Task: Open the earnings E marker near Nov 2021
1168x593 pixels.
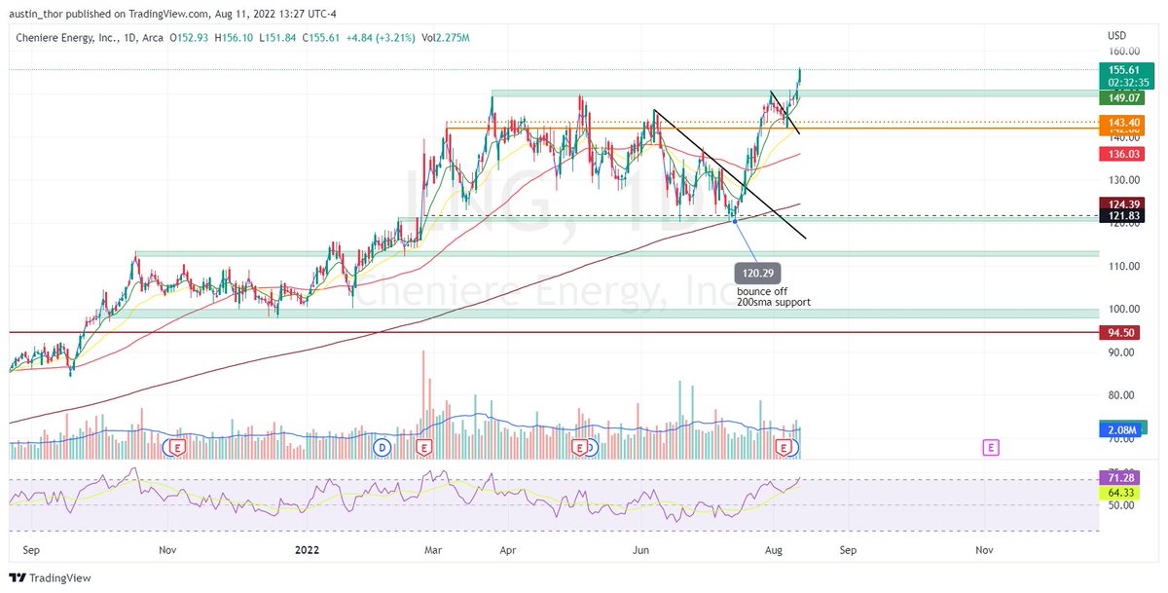Action: 176,447
